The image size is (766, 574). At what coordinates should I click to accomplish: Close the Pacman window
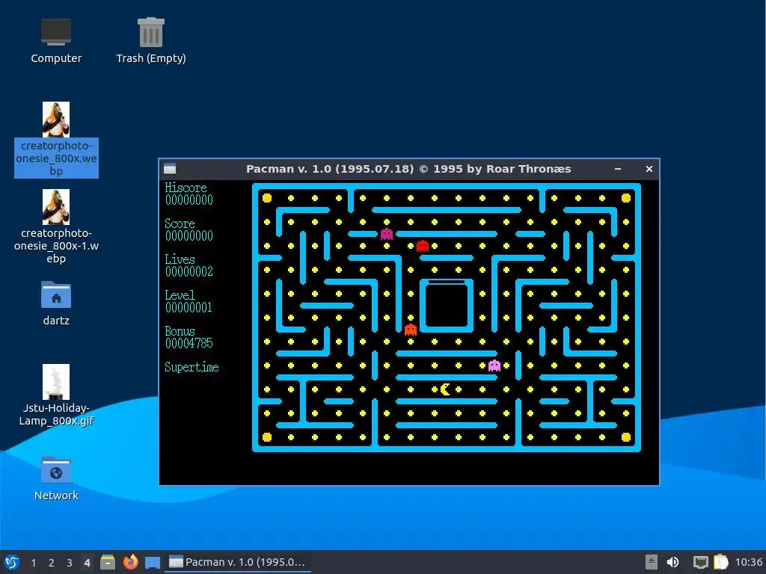[649, 169]
